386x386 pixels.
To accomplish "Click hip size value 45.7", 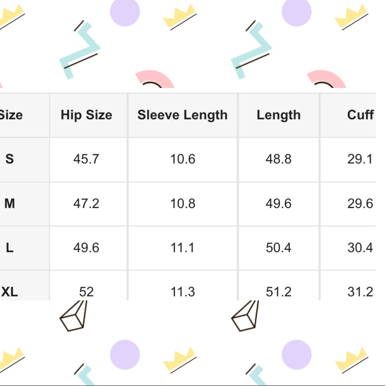I will pyautogui.click(x=86, y=159).
